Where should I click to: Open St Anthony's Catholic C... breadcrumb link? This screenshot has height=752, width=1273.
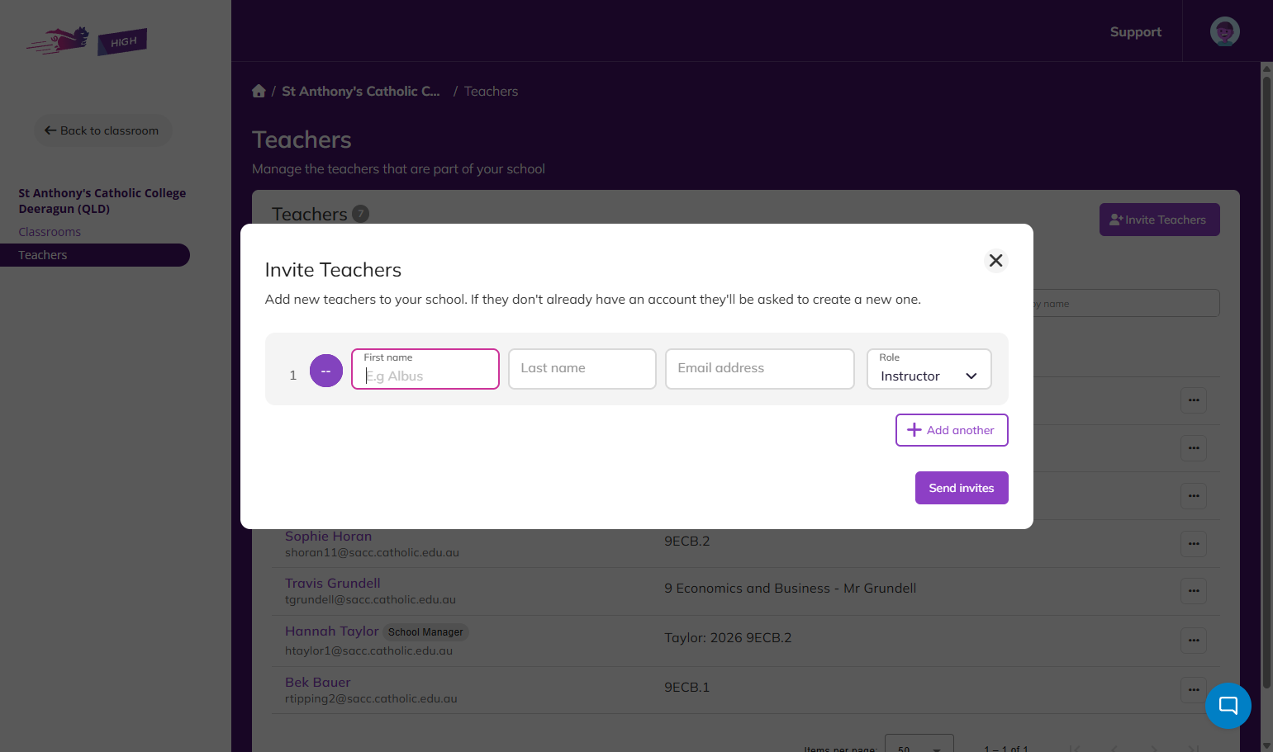coord(361,92)
